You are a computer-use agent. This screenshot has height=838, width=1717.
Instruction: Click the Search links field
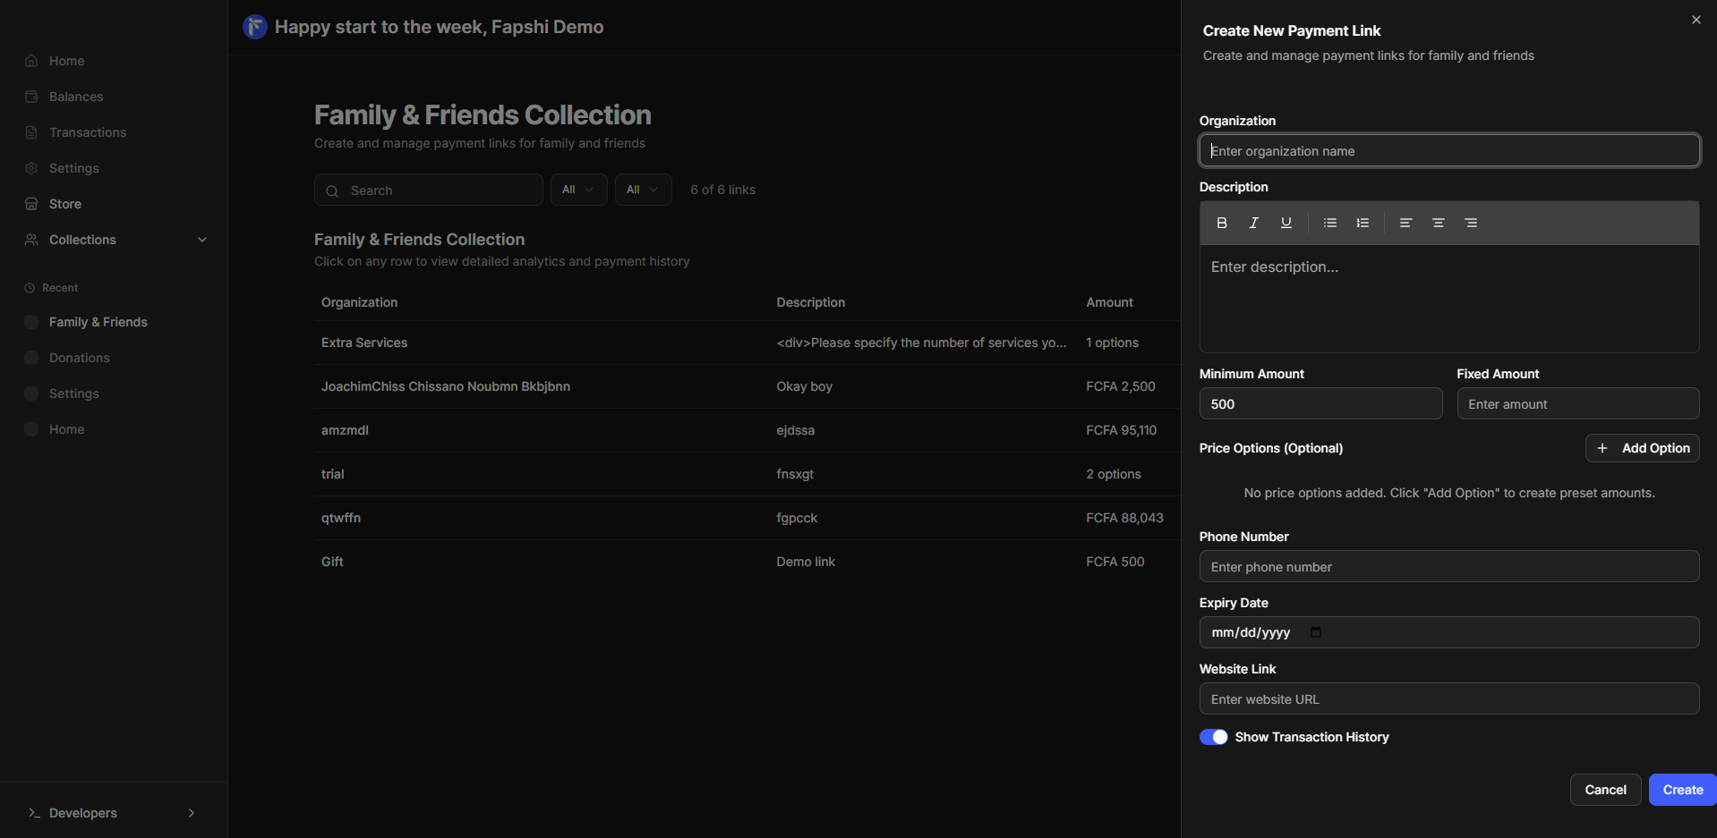coord(428,190)
